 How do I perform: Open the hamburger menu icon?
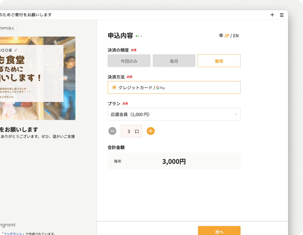coord(281,15)
